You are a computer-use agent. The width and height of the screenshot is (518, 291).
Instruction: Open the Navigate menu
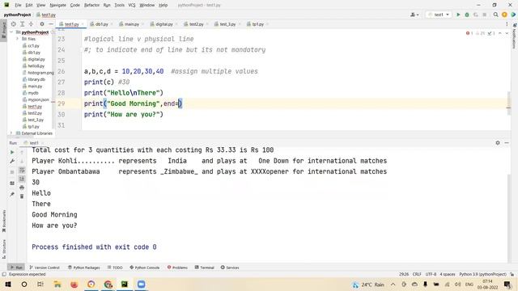click(x=57, y=6)
